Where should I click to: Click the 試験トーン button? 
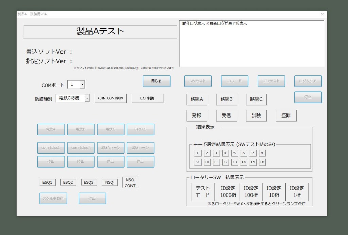click(140, 148)
